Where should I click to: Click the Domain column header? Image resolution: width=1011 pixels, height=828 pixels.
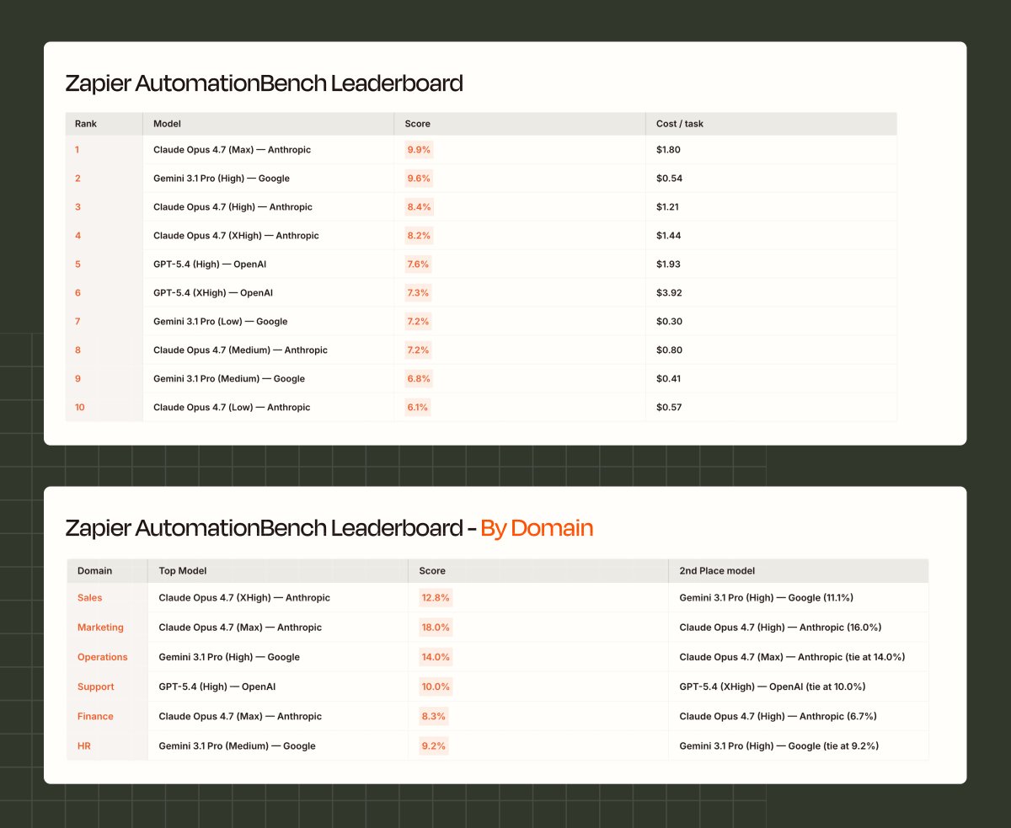(x=107, y=571)
